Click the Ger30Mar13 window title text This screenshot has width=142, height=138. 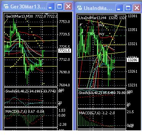28,6
